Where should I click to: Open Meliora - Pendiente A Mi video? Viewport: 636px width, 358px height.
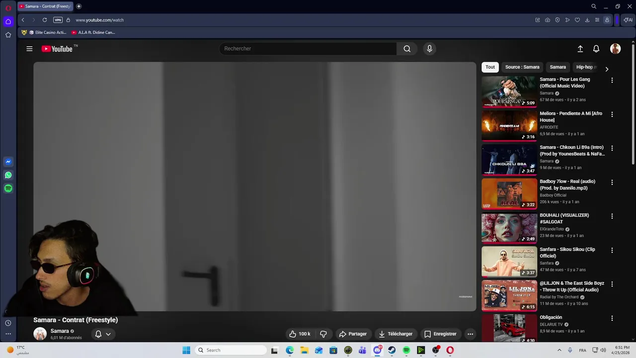point(571,116)
